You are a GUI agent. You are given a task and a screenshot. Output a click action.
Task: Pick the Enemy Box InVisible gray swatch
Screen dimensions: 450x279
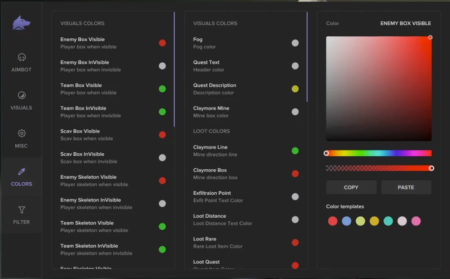pyautogui.click(x=162, y=66)
